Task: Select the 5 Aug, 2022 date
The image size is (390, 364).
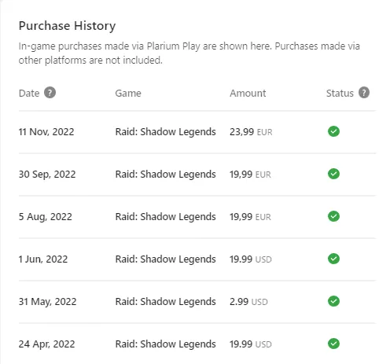Action: 46,217
